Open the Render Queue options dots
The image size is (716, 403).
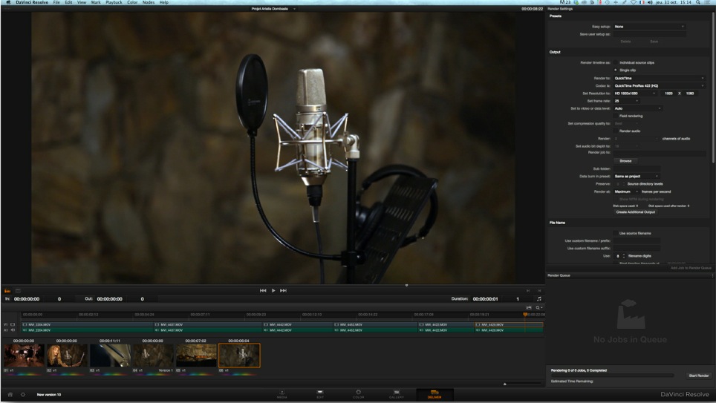[712, 275]
